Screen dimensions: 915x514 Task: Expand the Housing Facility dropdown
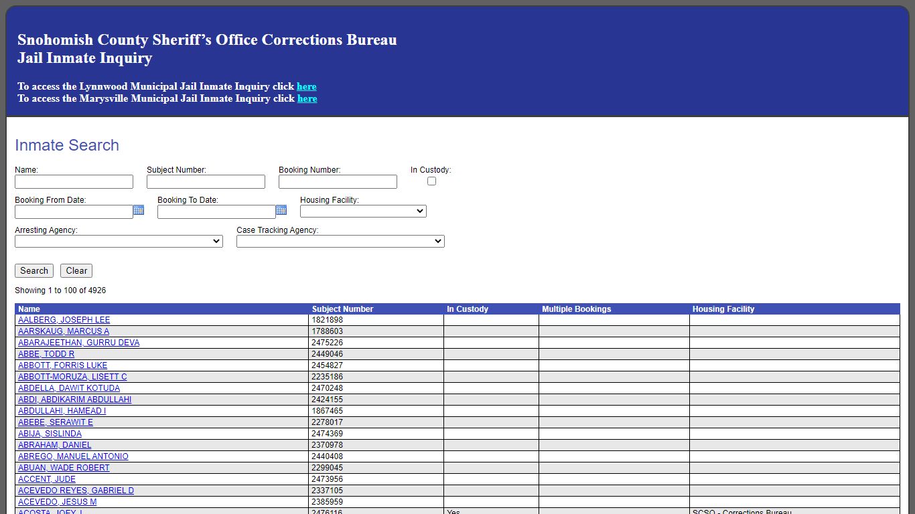tap(363, 211)
